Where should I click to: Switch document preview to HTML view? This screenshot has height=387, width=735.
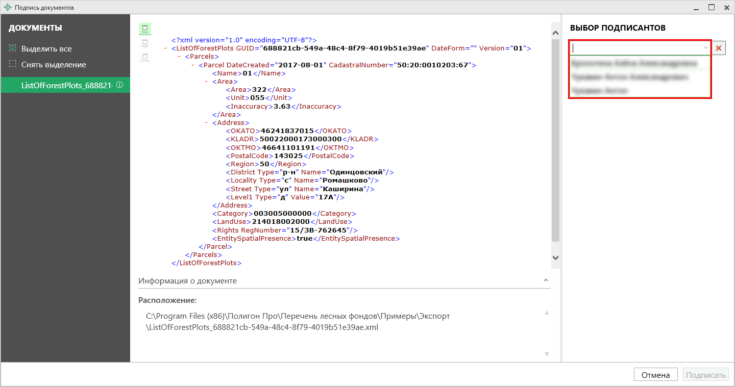[145, 58]
